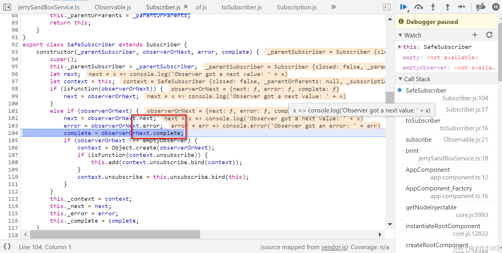Click 'export class SafeSubscriber' on line 92
The height and width of the screenshot is (253, 502).
tap(69, 44)
